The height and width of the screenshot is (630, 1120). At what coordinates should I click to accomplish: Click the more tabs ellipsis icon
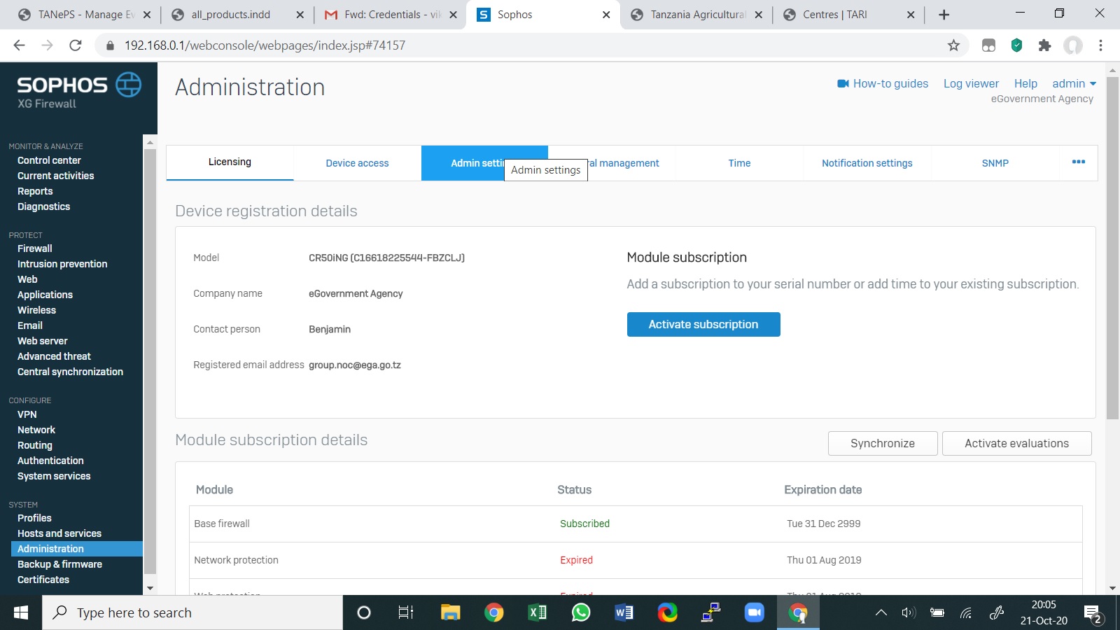(1078, 162)
